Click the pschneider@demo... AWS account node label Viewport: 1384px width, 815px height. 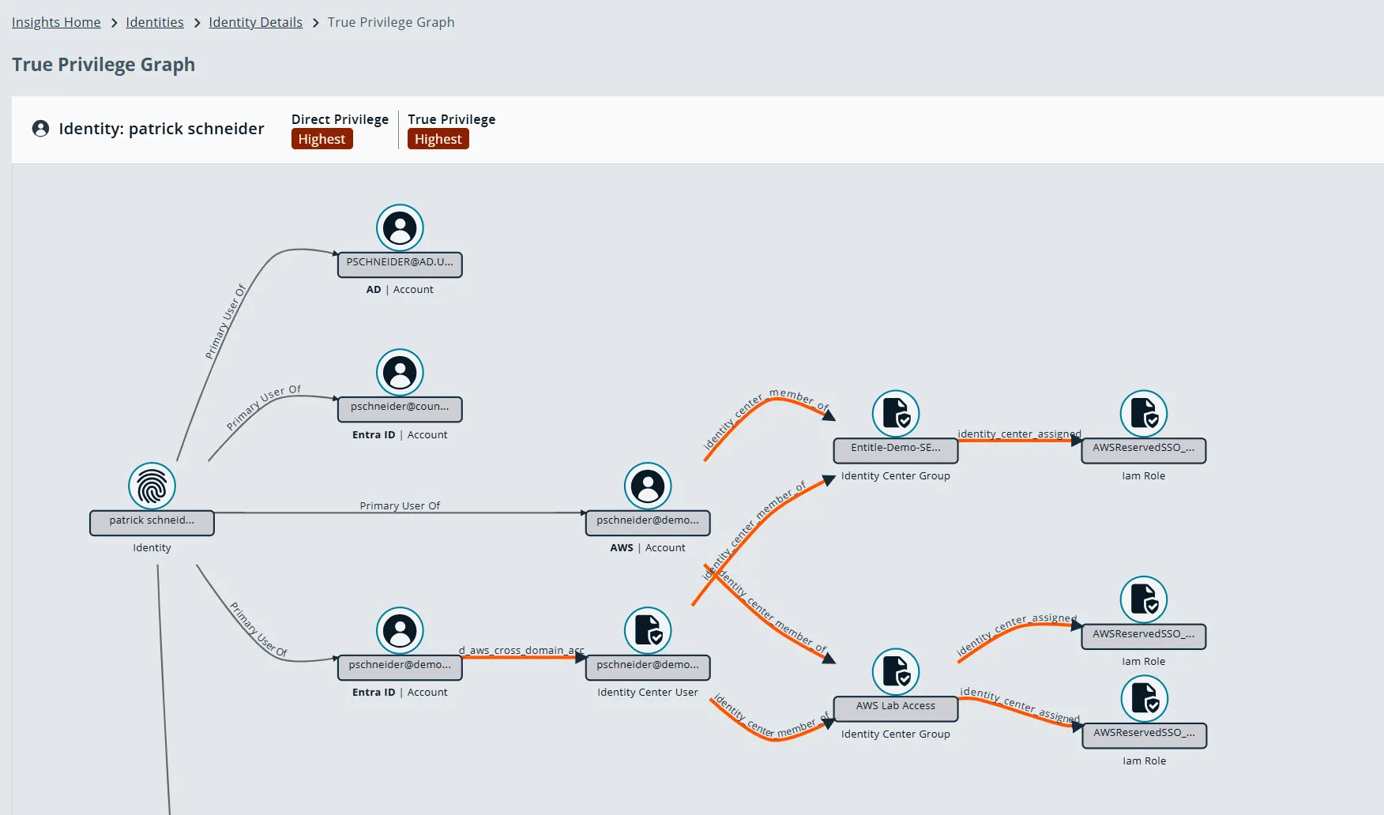click(x=648, y=521)
